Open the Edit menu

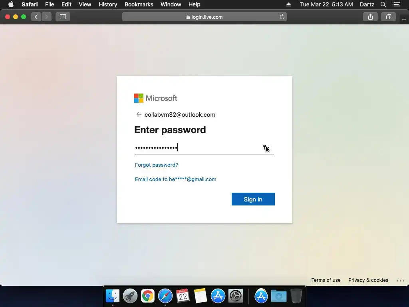(x=66, y=4)
